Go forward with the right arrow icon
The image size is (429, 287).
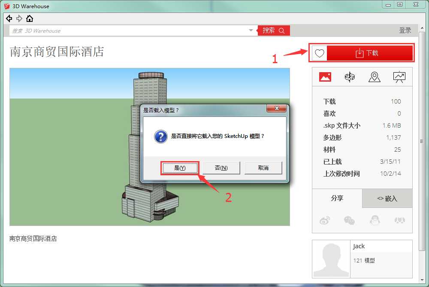(x=19, y=18)
